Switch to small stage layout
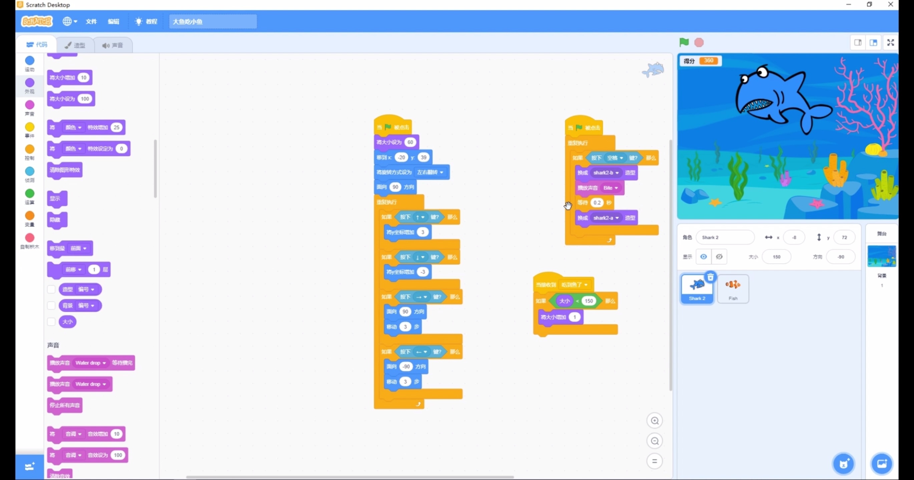The image size is (914, 480). pyautogui.click(x=858, y=43)
